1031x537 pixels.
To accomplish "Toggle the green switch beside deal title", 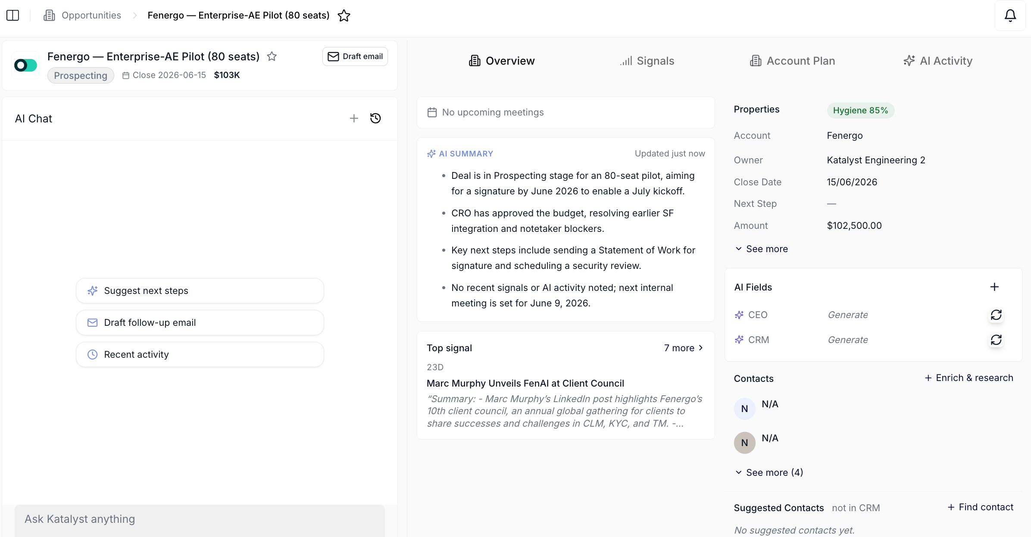I will point(25,66).
